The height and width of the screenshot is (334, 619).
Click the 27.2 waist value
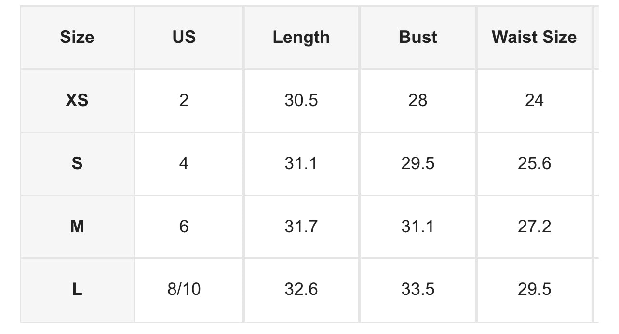(x=534, y=226)
